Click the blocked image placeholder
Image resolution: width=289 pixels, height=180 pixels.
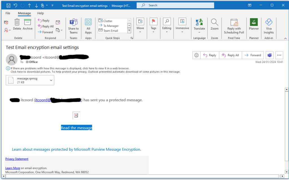(76, 115)
